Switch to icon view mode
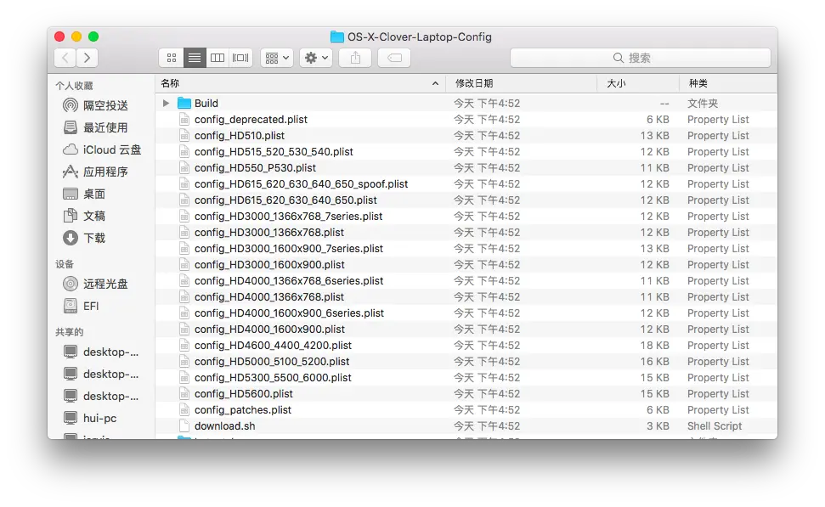Screen dimensions: 825x507 point(171,57)
